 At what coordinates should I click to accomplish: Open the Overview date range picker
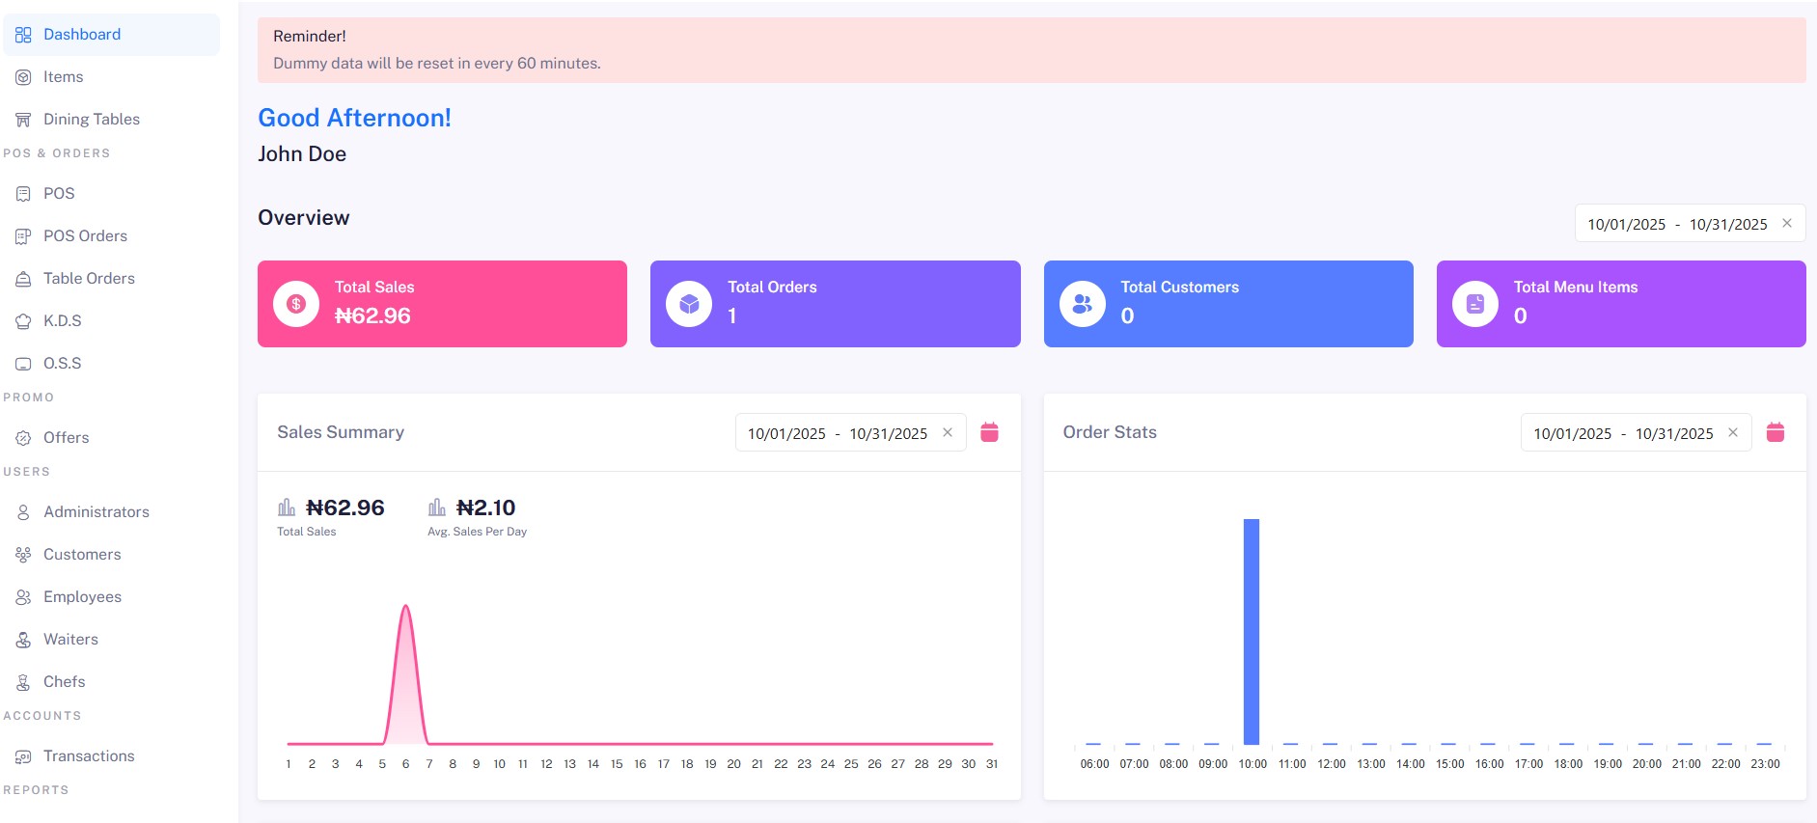coord(1676,224)
